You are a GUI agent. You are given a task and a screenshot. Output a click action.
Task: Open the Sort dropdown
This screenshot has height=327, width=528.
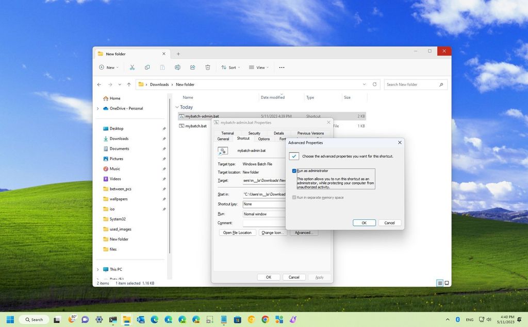[231, 67]
